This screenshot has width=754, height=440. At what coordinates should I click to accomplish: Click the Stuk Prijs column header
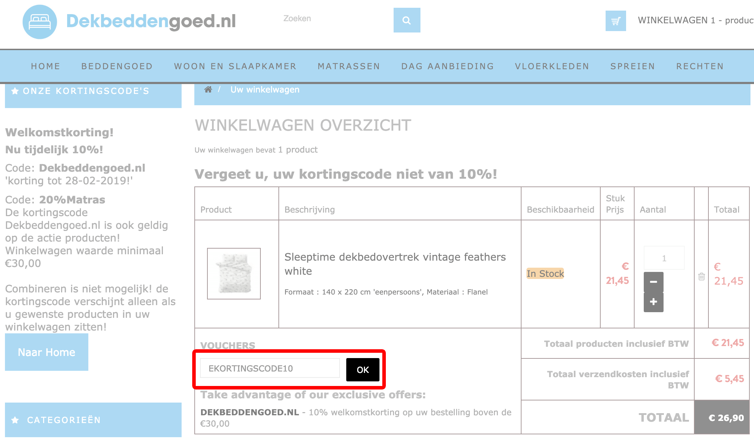615,204
